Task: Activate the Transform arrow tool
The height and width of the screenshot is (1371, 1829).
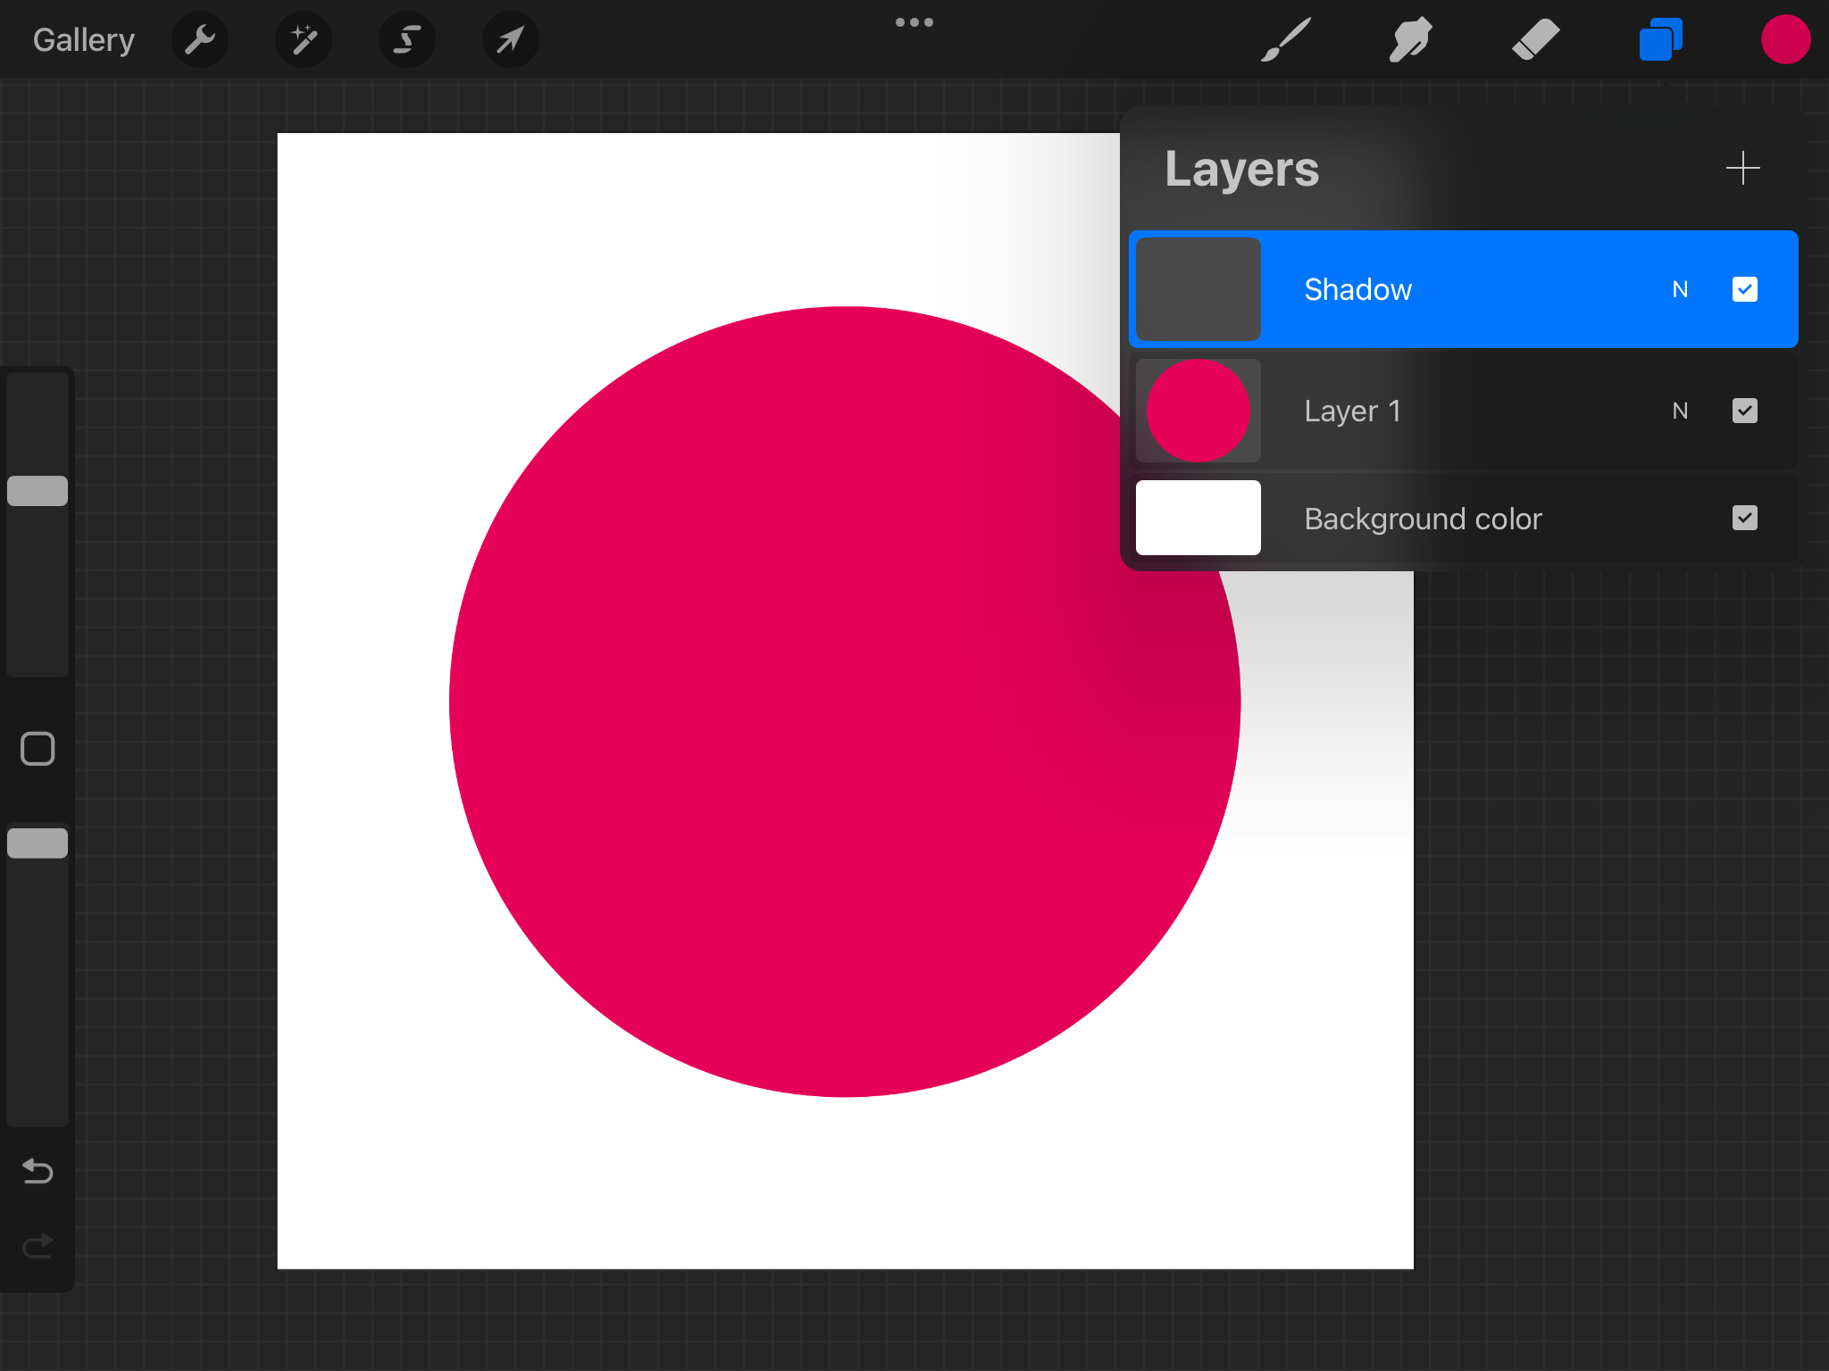Action: pos(510,39)
